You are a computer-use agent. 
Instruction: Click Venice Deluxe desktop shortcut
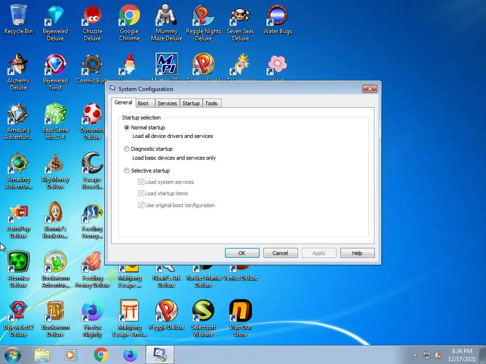click(241, 274)
